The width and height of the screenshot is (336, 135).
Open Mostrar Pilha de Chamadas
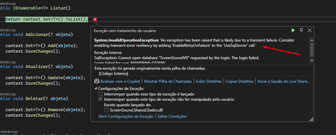168,81
